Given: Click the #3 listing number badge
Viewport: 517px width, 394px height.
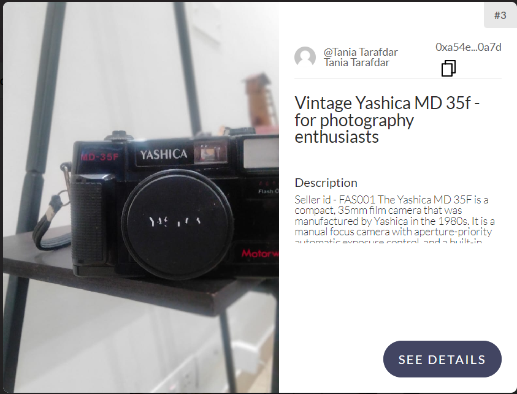Looking at the screenshot, I should [x=500, y=15].
